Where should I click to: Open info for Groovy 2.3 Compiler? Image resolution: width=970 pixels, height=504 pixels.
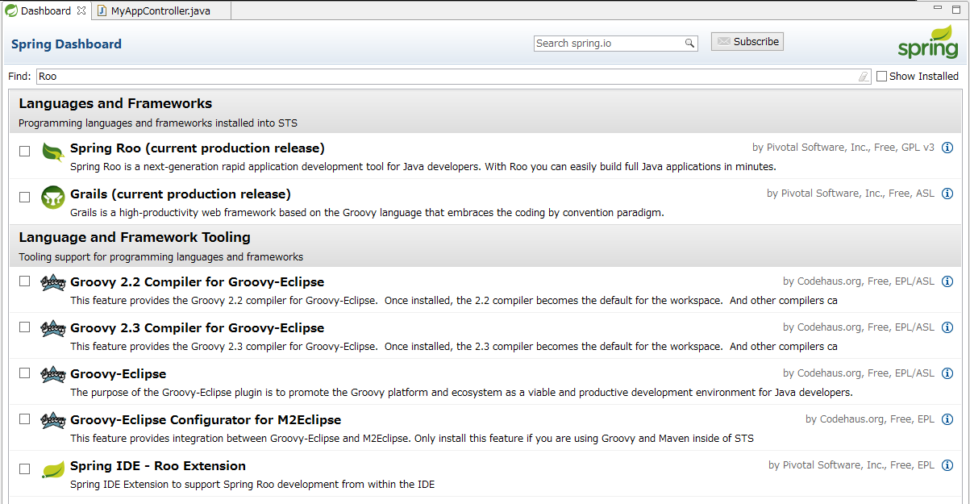(x=947, y=327)
